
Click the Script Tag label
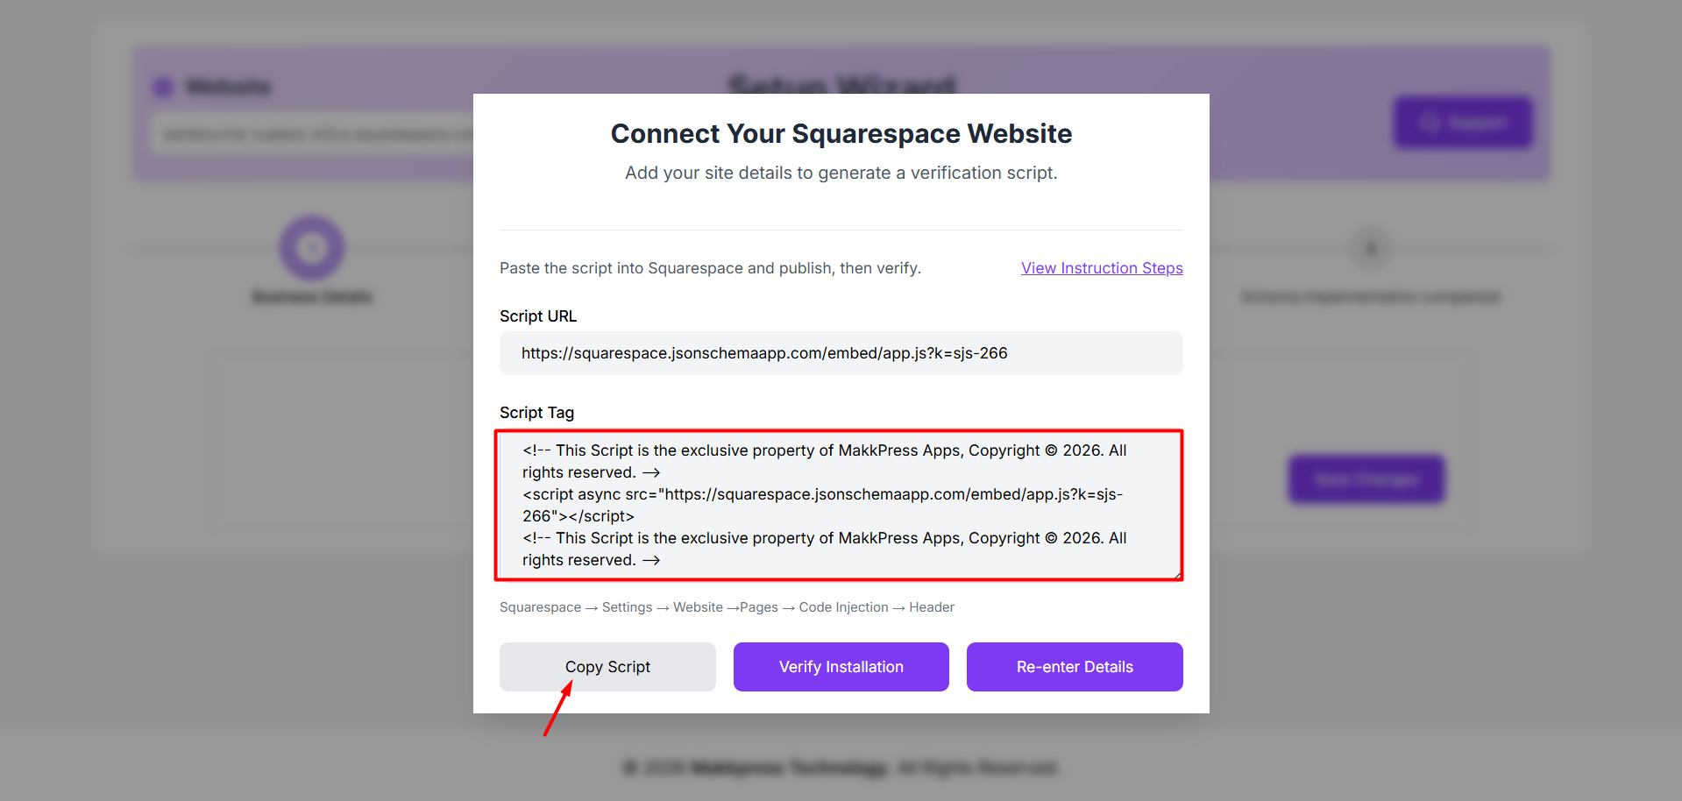(x=536, y=413)
